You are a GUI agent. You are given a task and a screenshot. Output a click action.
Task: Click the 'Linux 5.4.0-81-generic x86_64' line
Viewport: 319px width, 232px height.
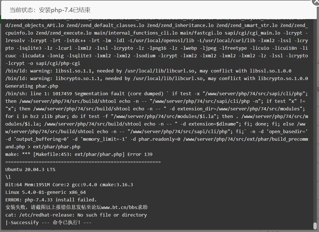point(45,192)
